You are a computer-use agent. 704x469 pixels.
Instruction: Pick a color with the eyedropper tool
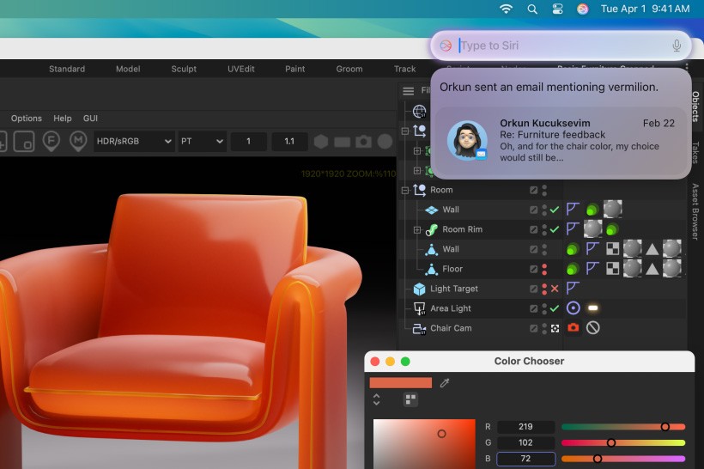(x=445, y=383)
